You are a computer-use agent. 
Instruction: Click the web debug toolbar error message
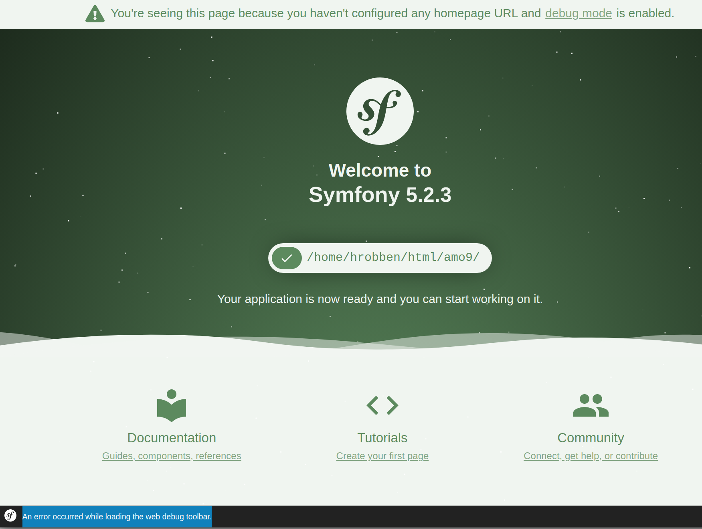117,517
